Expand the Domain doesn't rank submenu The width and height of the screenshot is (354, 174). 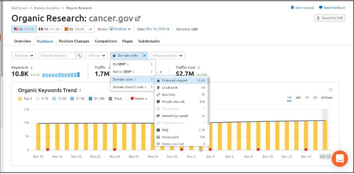[133, 87]
